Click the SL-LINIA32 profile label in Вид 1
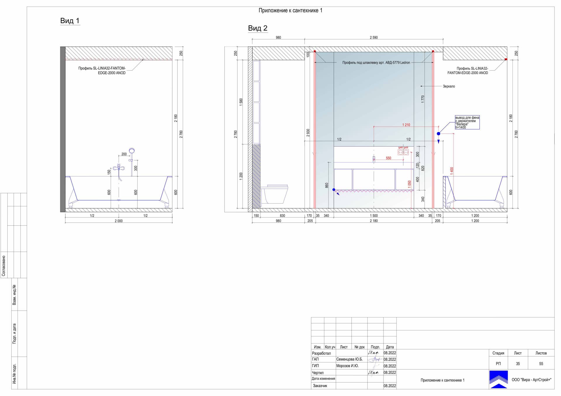The image size is (561, 396). click(102, 71)
